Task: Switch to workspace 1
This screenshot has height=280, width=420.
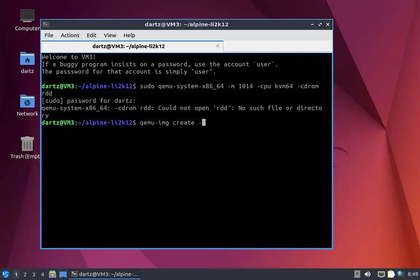Action: (x=16, y=275)
